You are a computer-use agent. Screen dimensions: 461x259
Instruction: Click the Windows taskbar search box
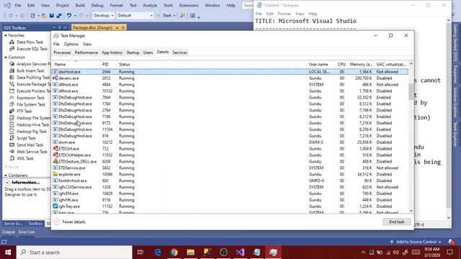(74, 253)
